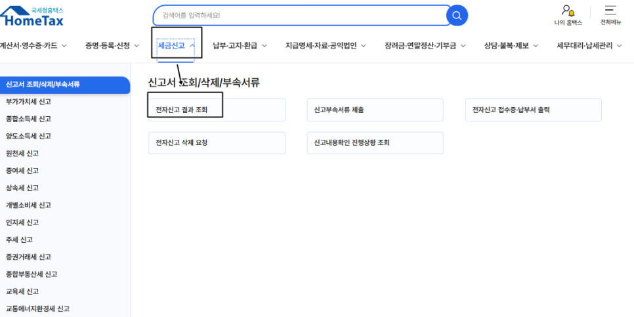Select 증여세 신고 in sidebar
The height and width of the screenshot is (317, 634).
[x=22, y=171]
